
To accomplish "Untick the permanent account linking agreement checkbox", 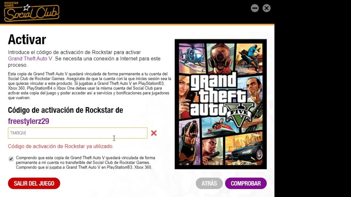I will point(11,159).
